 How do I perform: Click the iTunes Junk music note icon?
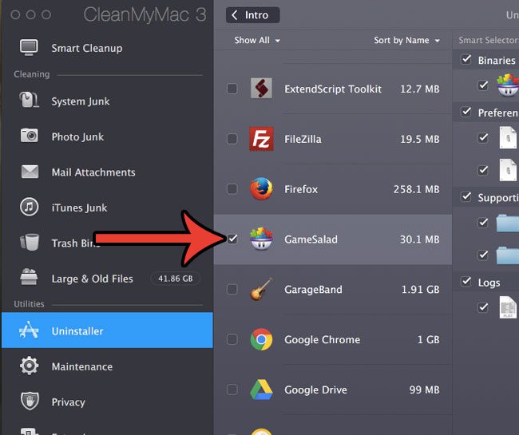pos(29,207)
